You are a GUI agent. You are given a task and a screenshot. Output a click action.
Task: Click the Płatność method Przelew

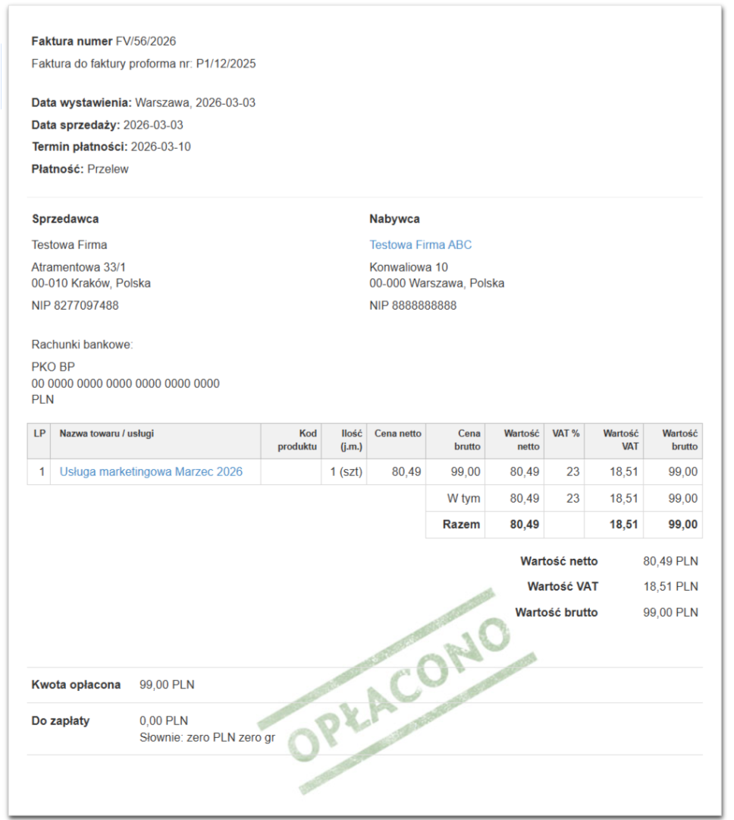click(x=108, y=169)
